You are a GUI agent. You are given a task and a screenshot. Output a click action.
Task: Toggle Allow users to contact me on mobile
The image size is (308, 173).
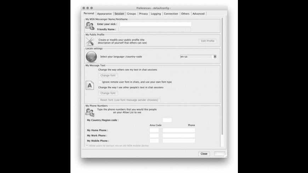(87, 145)
